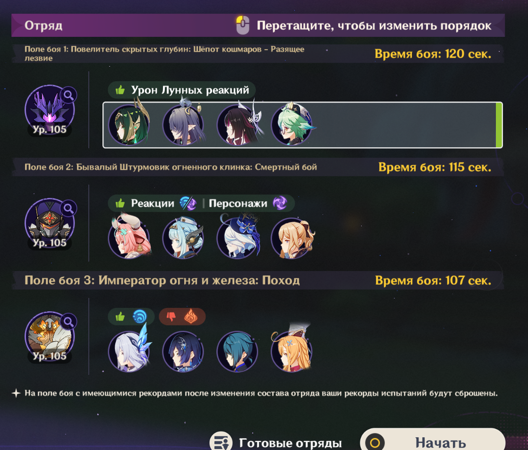Select the light-blue-haired character with headphones
Screen dimensions: 528x450
click(183, 238)
